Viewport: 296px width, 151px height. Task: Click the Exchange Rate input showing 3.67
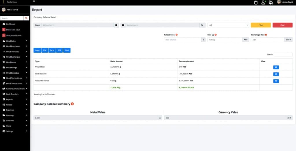pos(267,40)
